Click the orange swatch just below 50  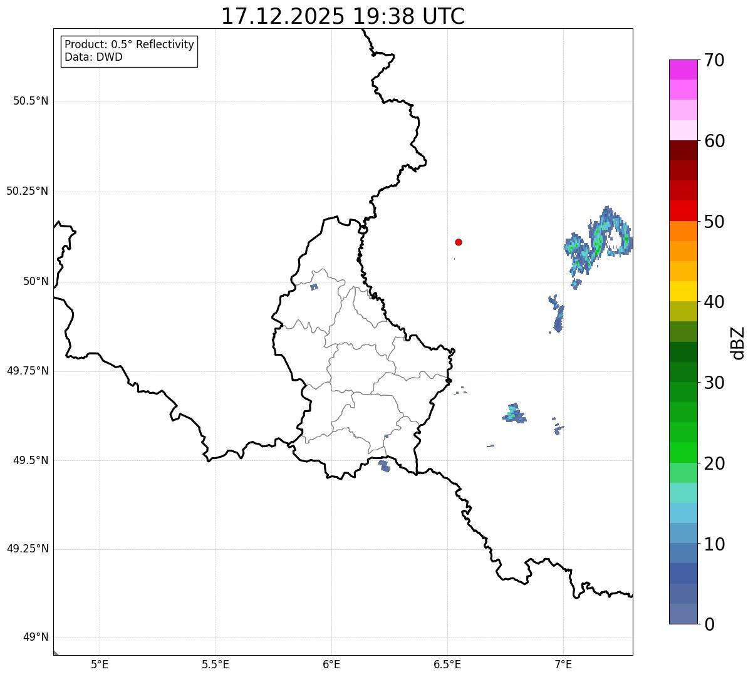click(683, 231)
